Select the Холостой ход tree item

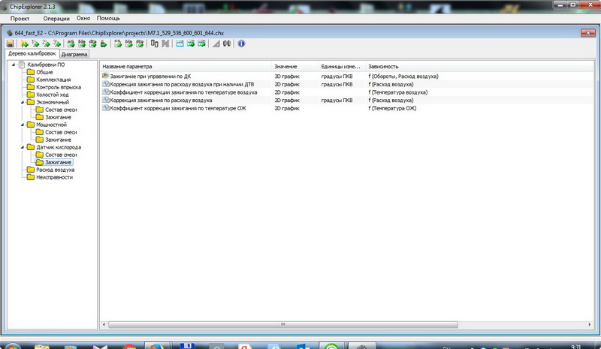click(53, 95)
